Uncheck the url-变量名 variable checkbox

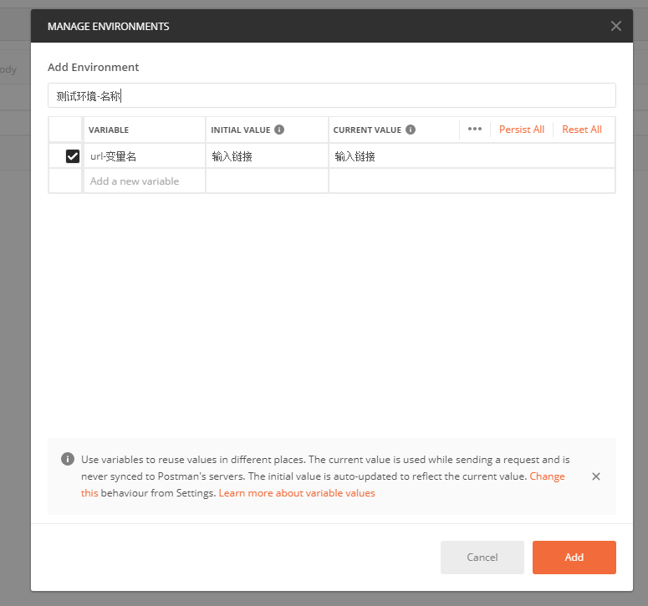73,156
